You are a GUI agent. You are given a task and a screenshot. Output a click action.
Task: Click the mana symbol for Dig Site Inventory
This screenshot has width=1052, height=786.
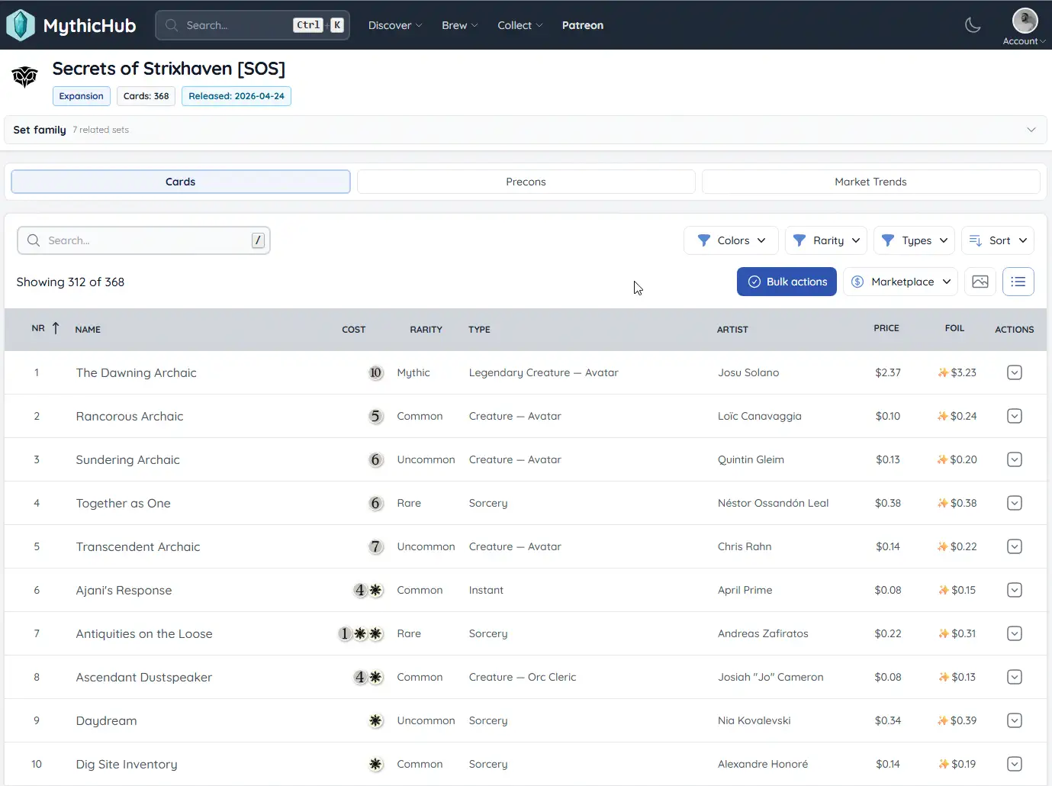tap(375, 764)
